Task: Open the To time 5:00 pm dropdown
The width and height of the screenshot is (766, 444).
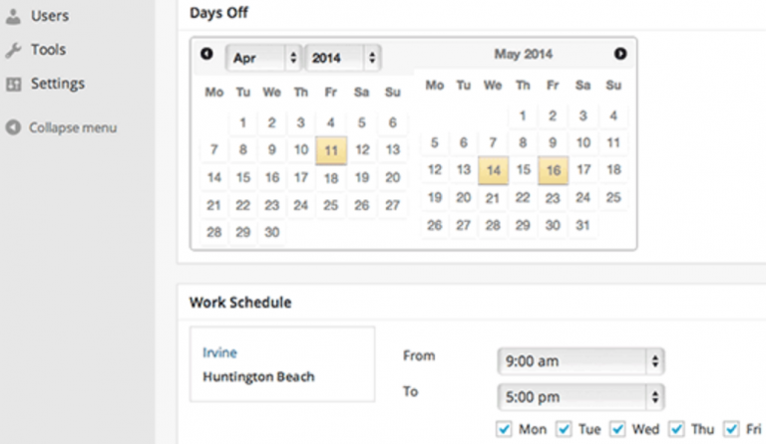Action: (580, 397)
